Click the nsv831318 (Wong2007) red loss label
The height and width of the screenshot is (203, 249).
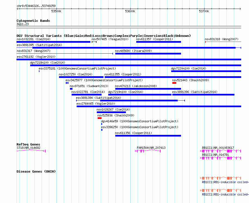tap(222, 39)
